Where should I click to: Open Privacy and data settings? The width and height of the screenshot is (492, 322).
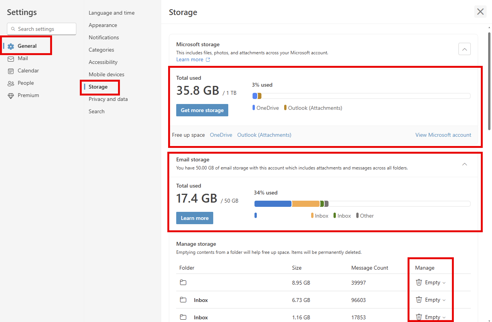108,99
